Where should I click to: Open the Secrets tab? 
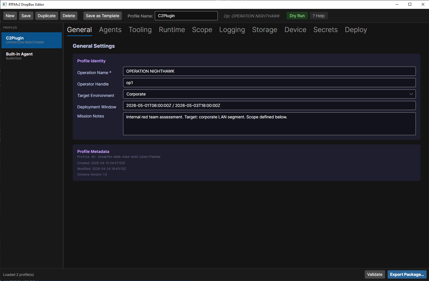coord(325,30)
